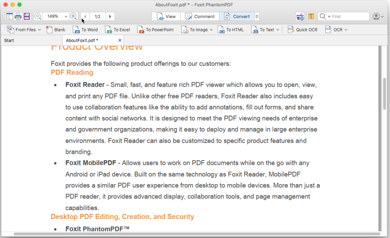
Task: Expand more tabs with the double chevron
Action: [257, 16]
